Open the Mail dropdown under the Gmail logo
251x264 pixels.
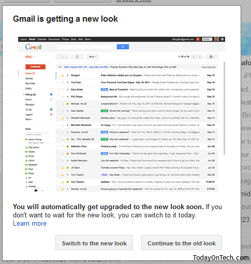(29, 57)
